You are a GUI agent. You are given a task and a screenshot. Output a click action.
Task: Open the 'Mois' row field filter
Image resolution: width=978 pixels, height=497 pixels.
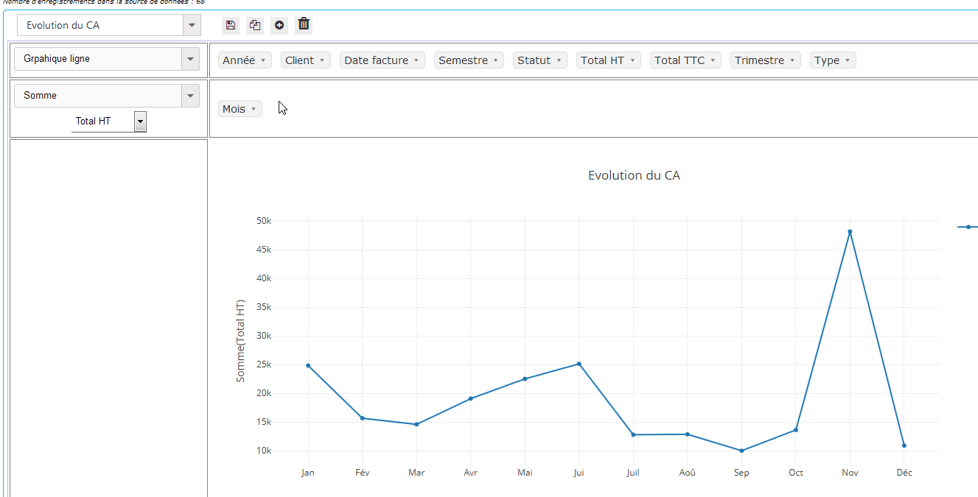coord(254,110)
